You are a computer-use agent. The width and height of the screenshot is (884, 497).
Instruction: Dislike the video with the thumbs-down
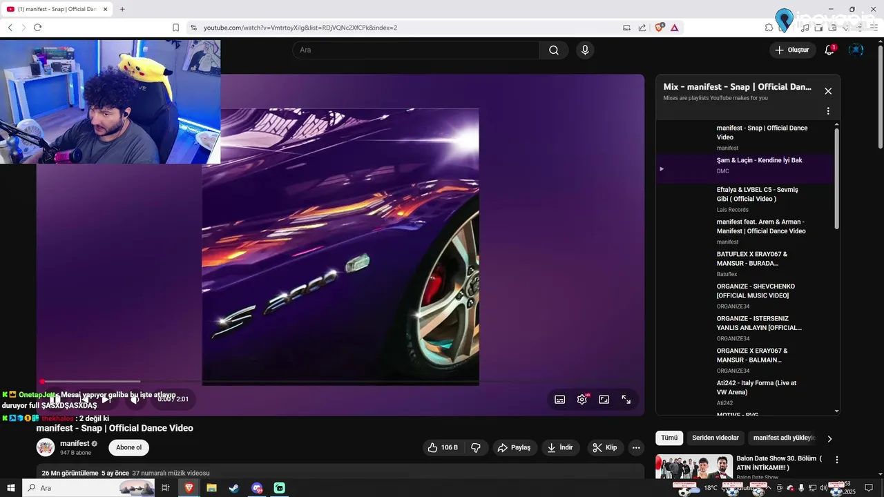(x=476, y=447)
